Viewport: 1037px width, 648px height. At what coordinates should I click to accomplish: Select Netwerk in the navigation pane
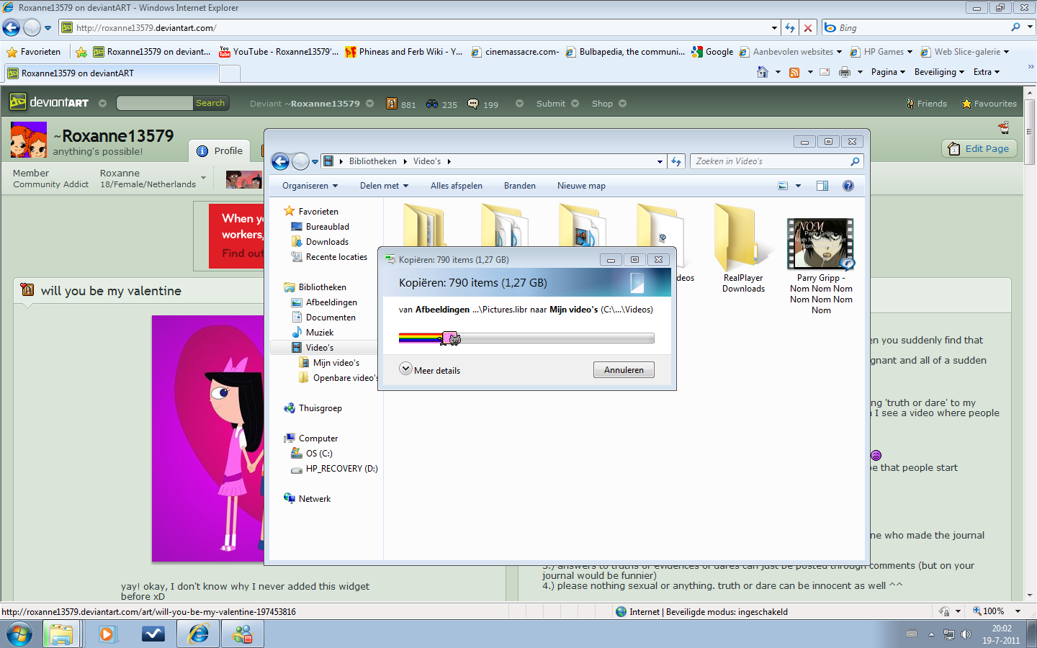[x=307, y=499]
